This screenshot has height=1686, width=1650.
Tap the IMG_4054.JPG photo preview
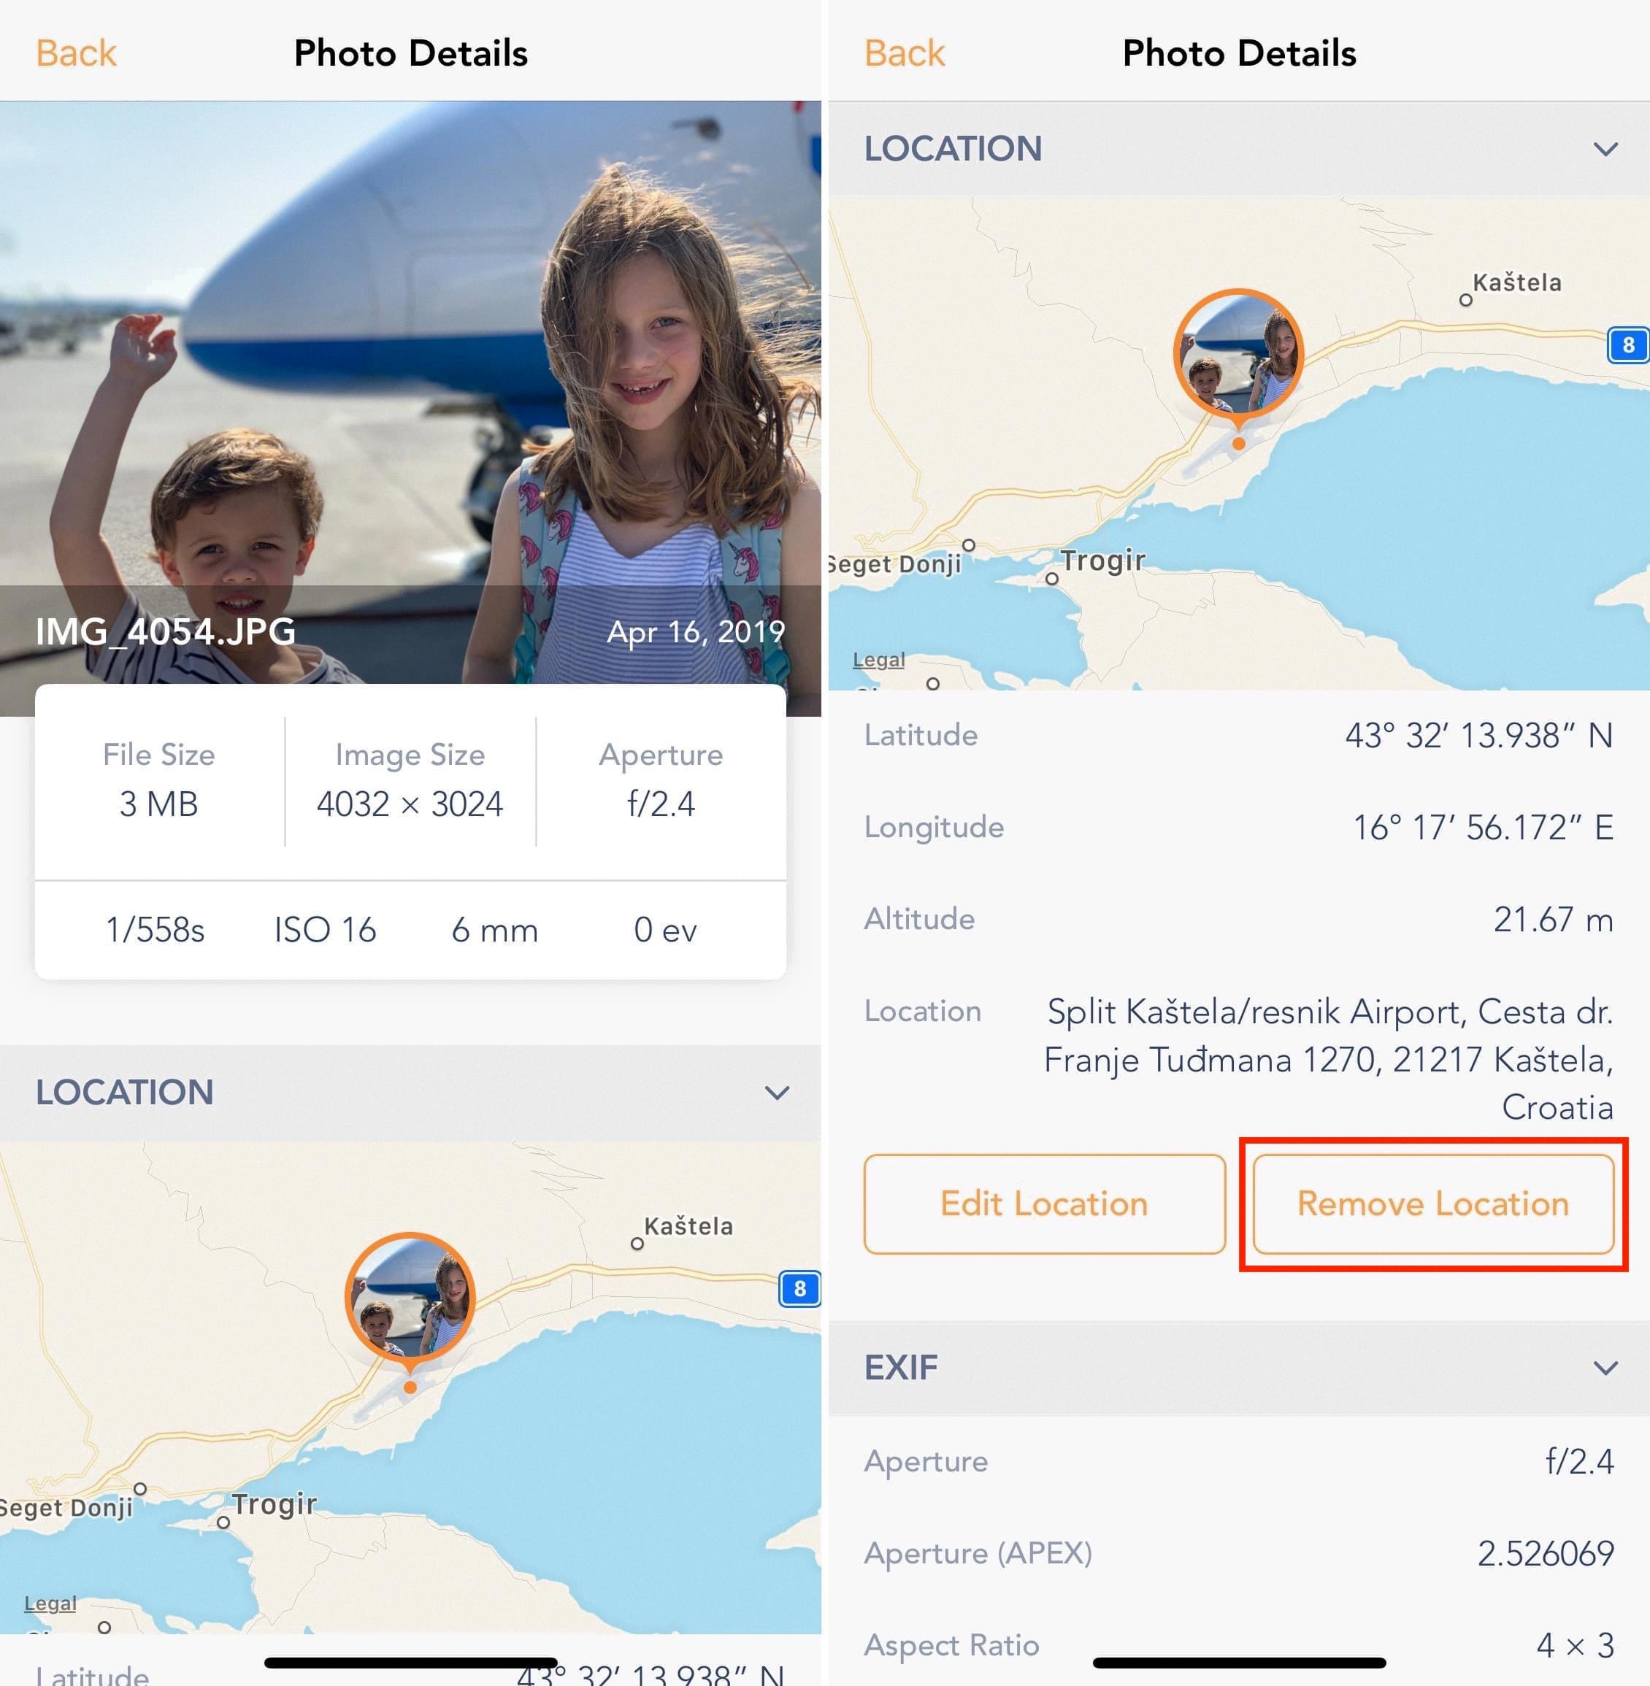[410, 409]
